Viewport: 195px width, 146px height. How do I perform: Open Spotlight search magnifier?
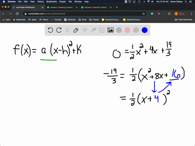pyautogui.click(x=186, y=2)
